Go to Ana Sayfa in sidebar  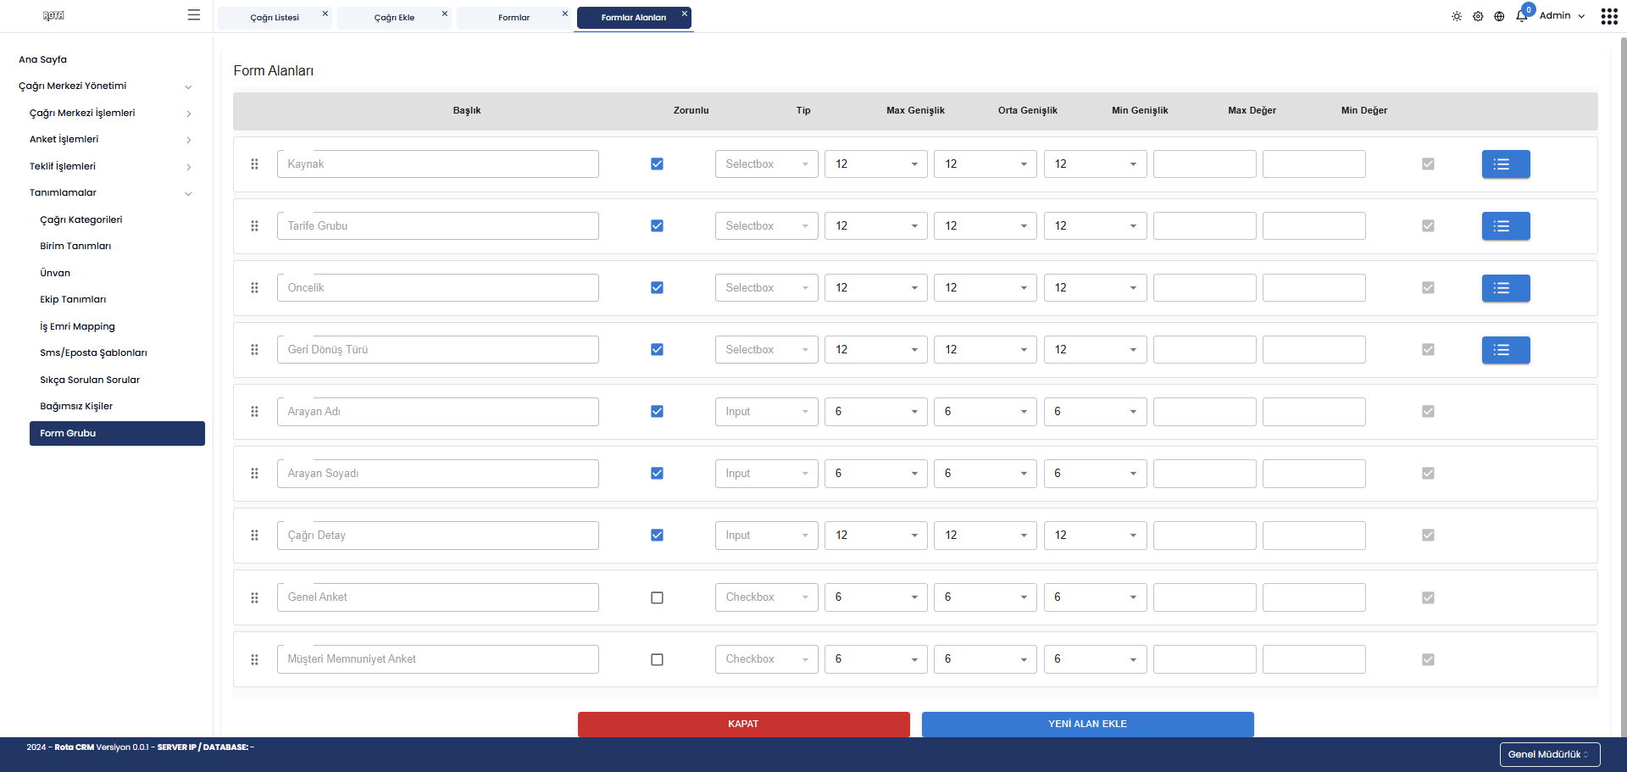[x=43, y=59]
